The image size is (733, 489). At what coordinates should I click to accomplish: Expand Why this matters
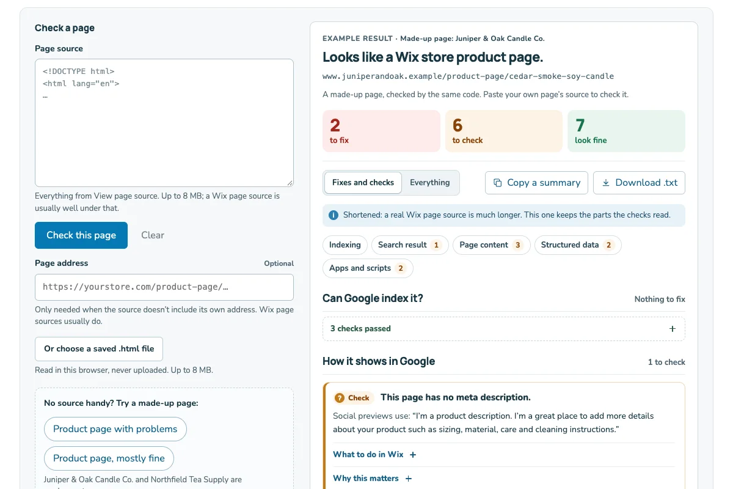pos(373,479)
